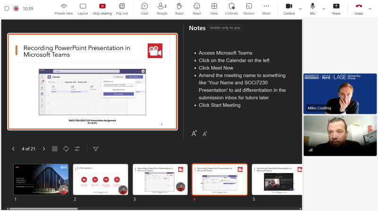Viewport: 378px width, 211px height.
Task: Click the 'Click Start Meeting' note
Action: click(219, 105)
